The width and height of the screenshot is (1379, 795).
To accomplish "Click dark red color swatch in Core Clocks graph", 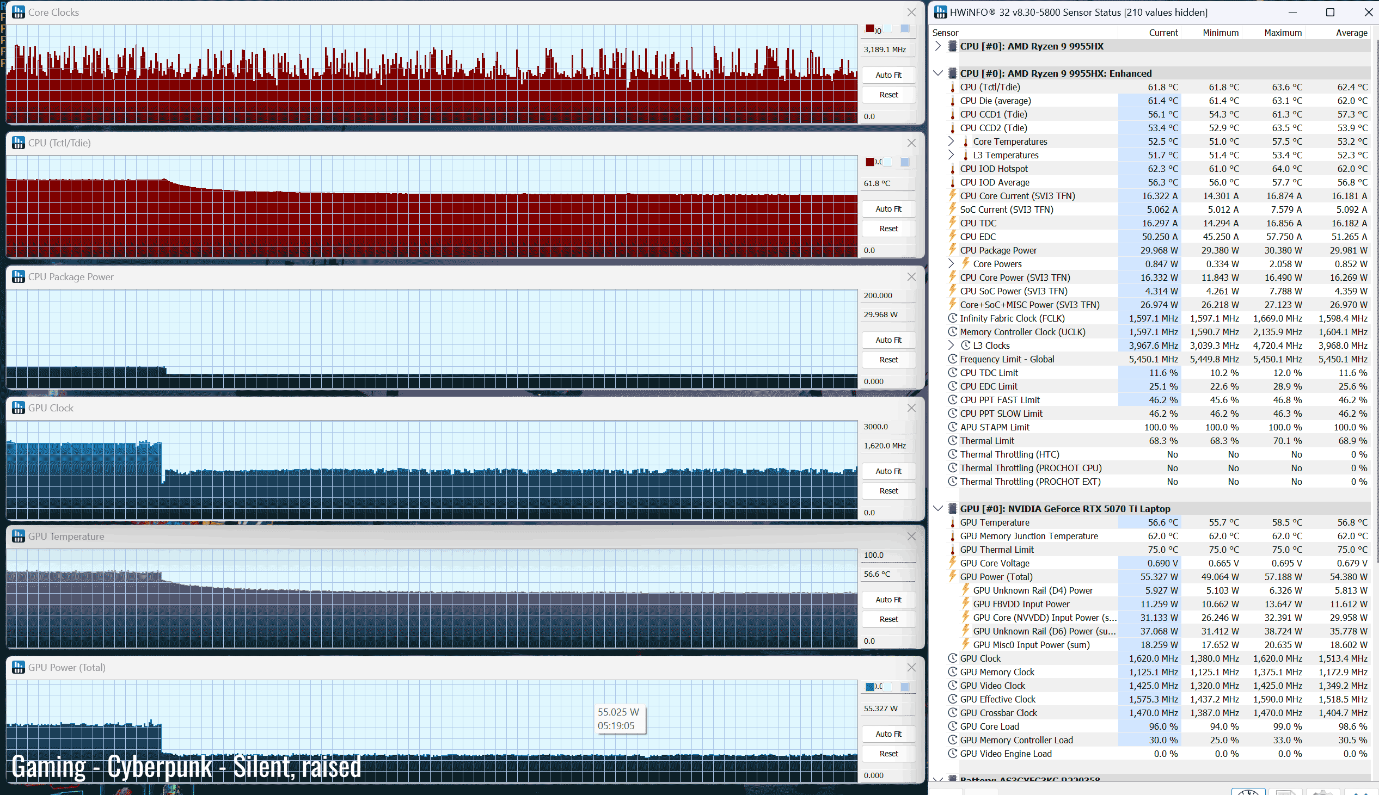I will click(x=869, y=29).
